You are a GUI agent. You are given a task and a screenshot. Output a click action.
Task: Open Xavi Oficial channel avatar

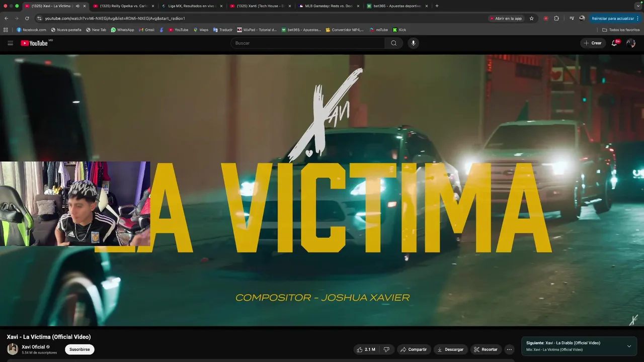(x=12, y=349)
